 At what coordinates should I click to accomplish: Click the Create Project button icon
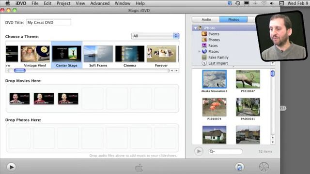(x=239, y=167)
